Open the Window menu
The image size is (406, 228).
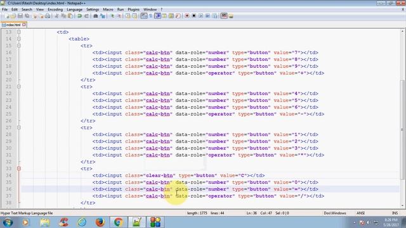click(x=150, y=9)
